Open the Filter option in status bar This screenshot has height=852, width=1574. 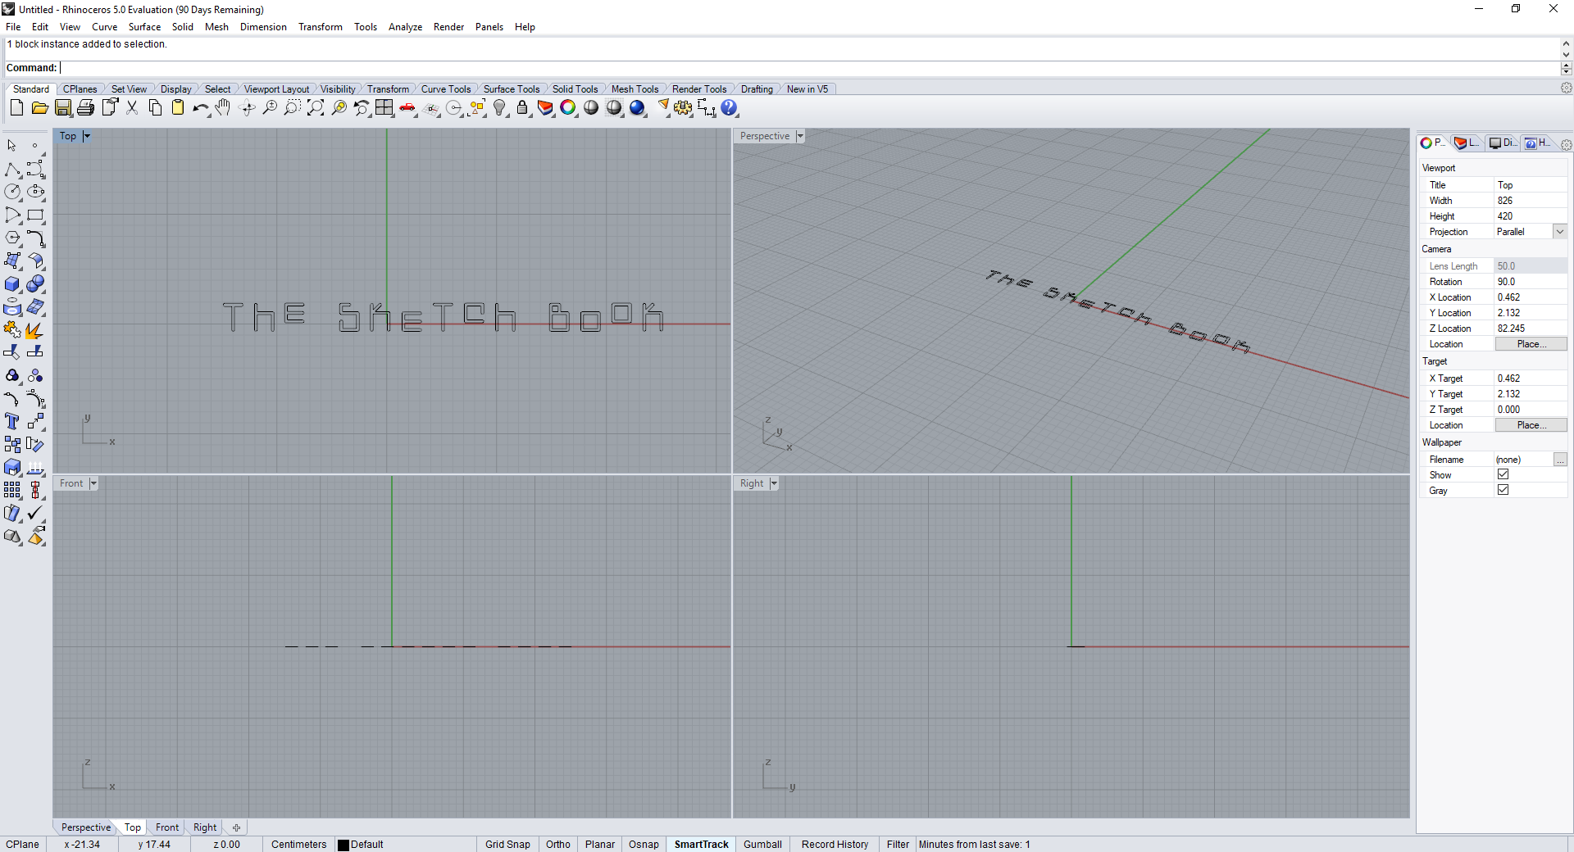click(x=898, y=845)
